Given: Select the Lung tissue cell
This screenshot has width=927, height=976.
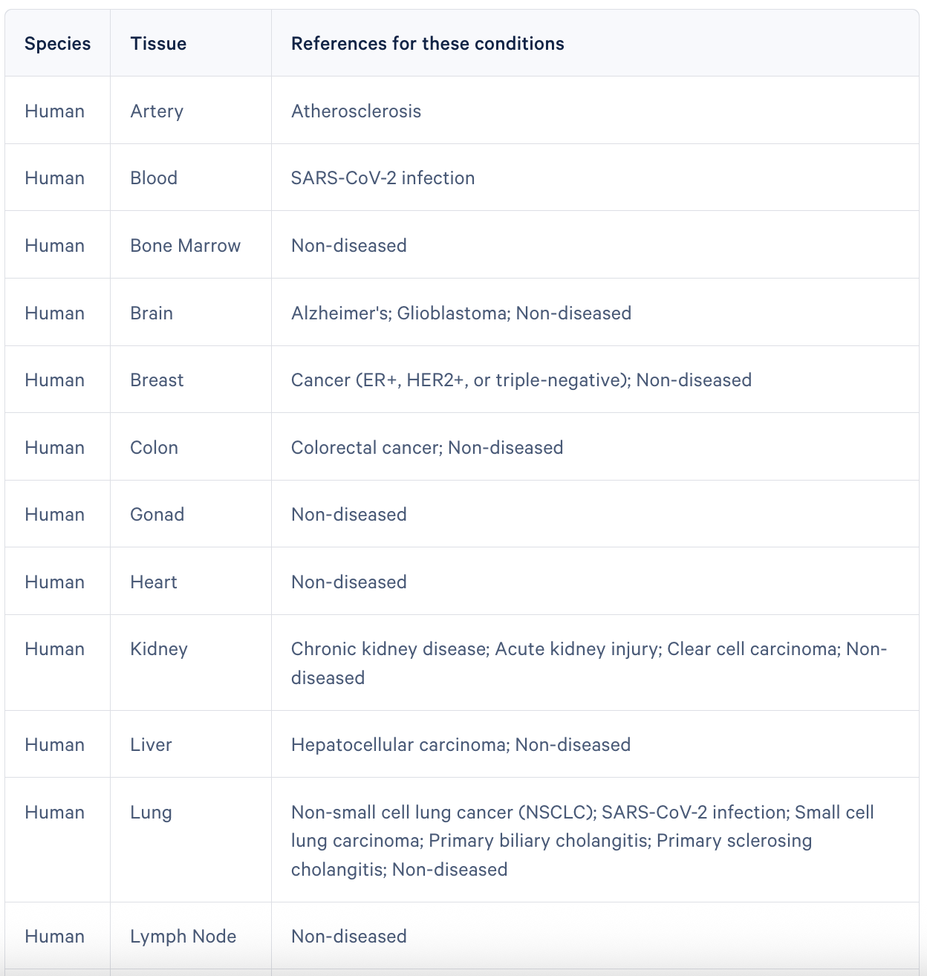Looking at the screenshot, I should point(151,813).
